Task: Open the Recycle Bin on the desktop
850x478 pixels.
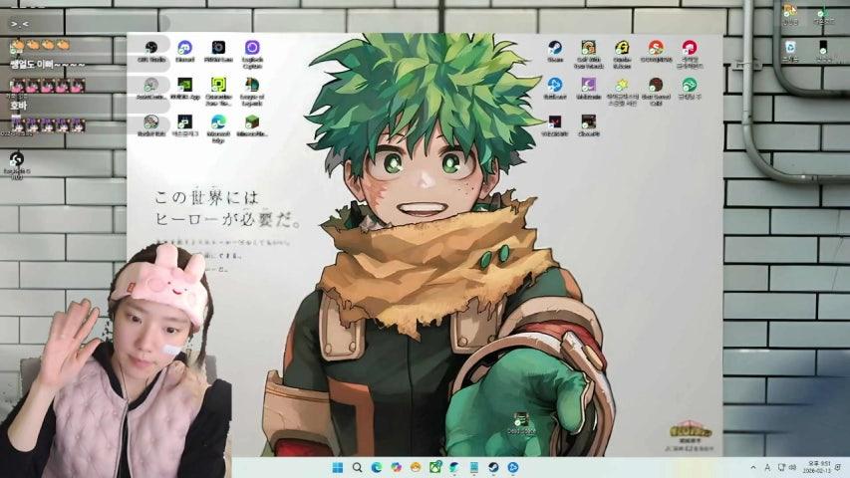Action: point(790,51)
